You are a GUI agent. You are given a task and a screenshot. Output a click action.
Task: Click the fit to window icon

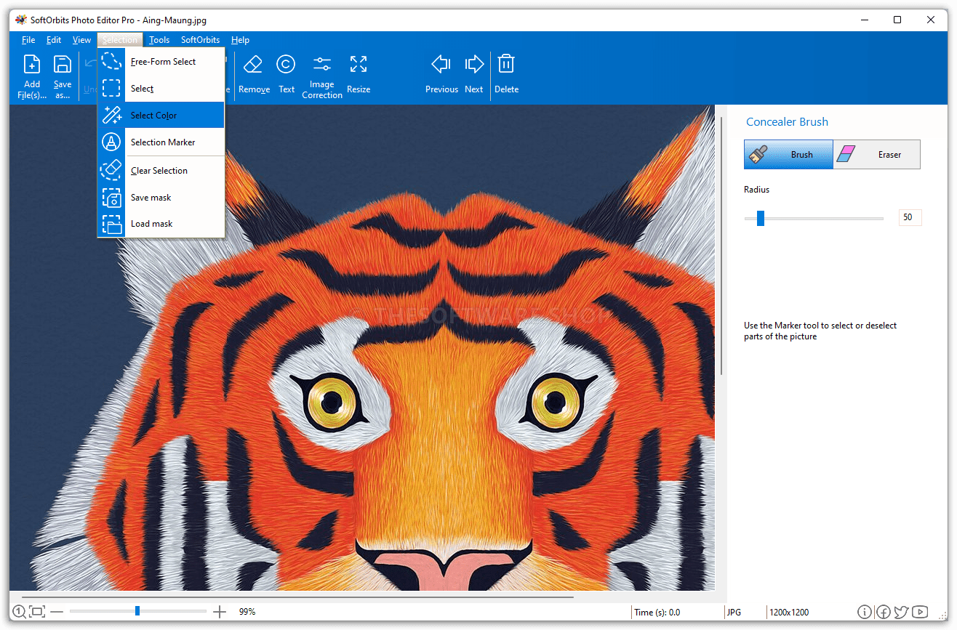click(37, 612)
